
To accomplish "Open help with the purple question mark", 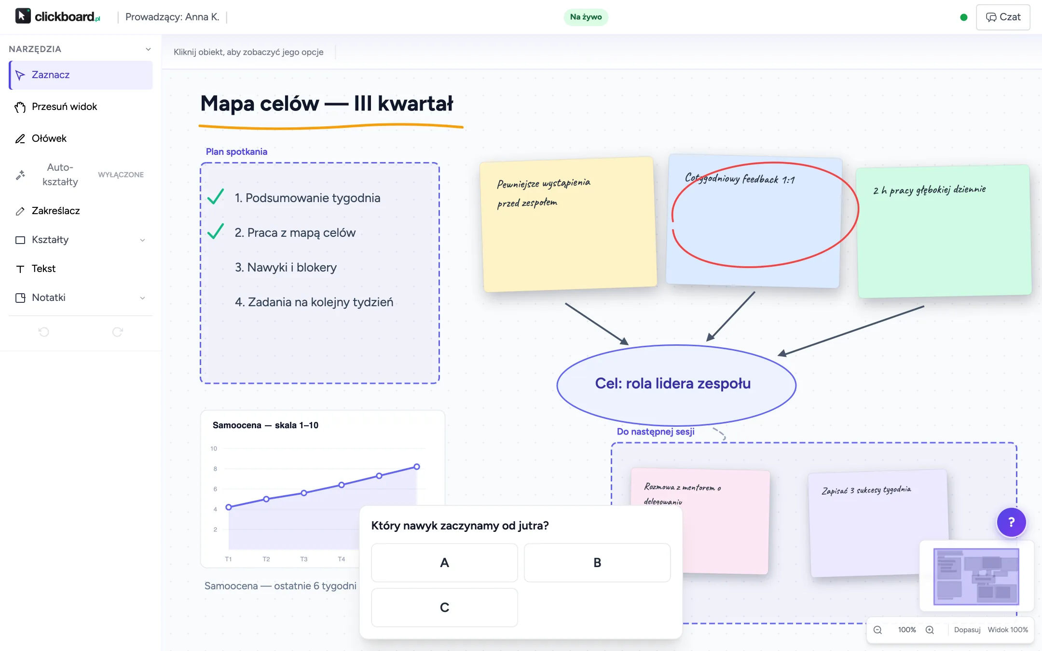I will pyautogui.click(x=1011, y=522).
